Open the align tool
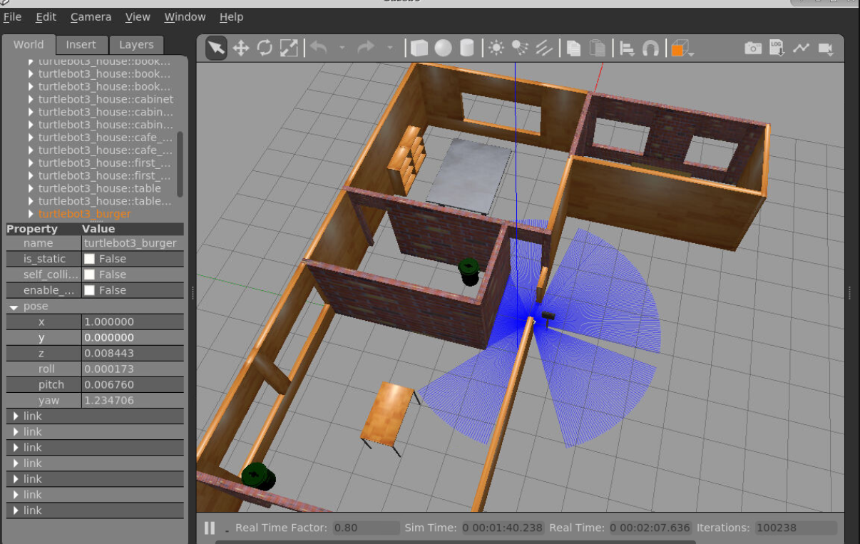The width and height of the screenshot is (860, 544). pyautogui.click(x=627, y=48)
